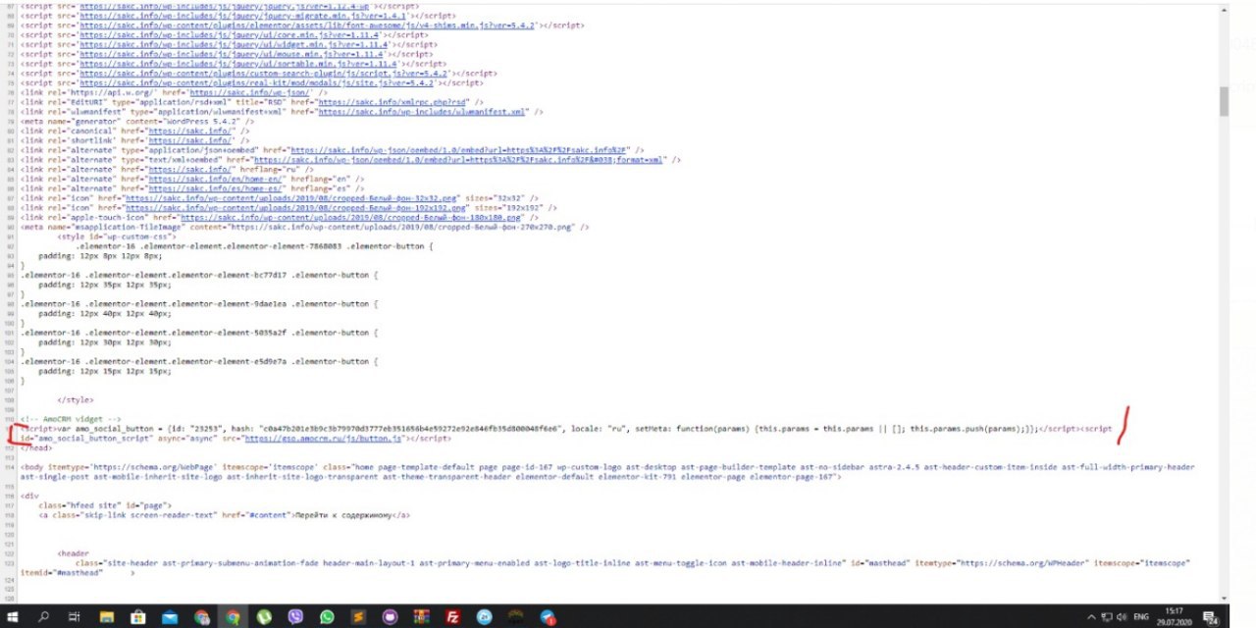Open Microsoft Store from the taskbar

tap(138, 616)
